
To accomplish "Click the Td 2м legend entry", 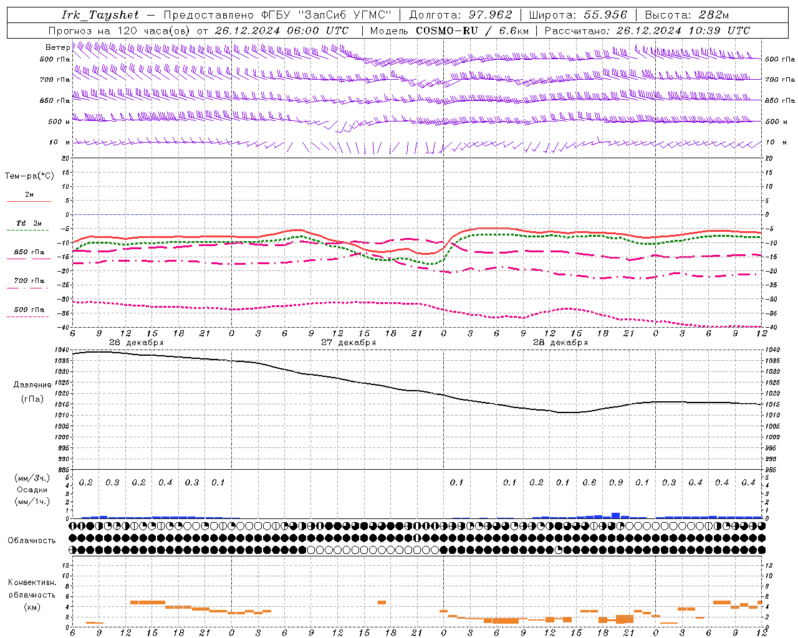I will click(x=29, y=223).
